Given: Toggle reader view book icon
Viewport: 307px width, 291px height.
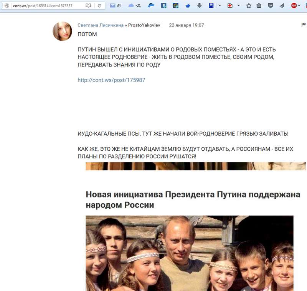Looking at the screenshot, I should pyautogui.click(x=88, y=6).
